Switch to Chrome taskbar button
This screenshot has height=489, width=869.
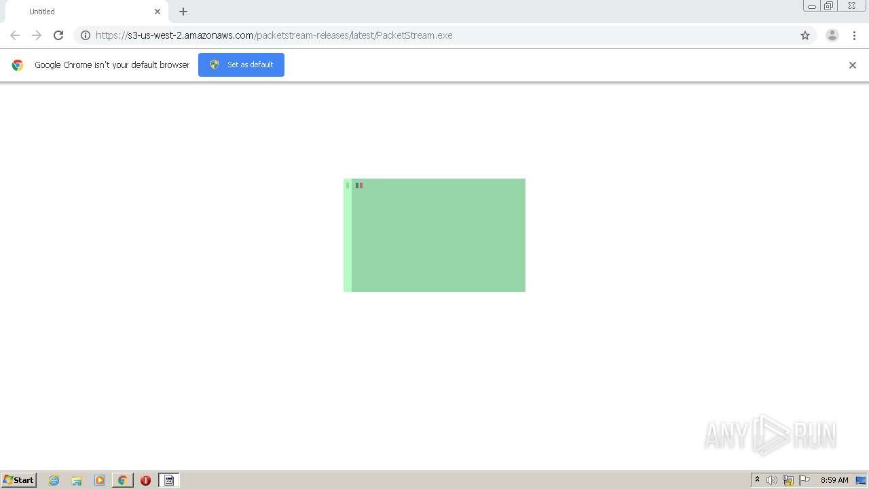pyautogui.click(x=122, y=480)
